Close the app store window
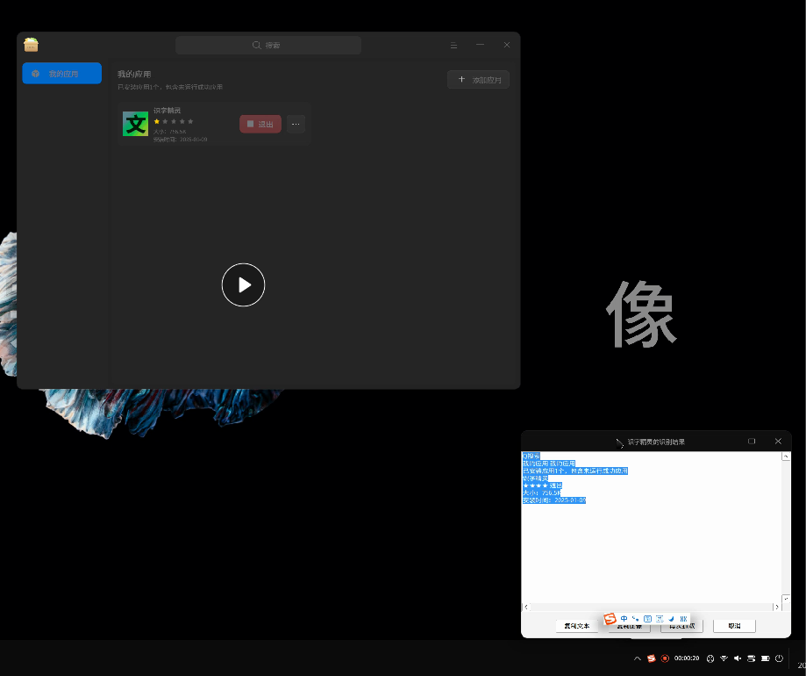The height and width of the screenshot is (676, 806). (507, 45)
